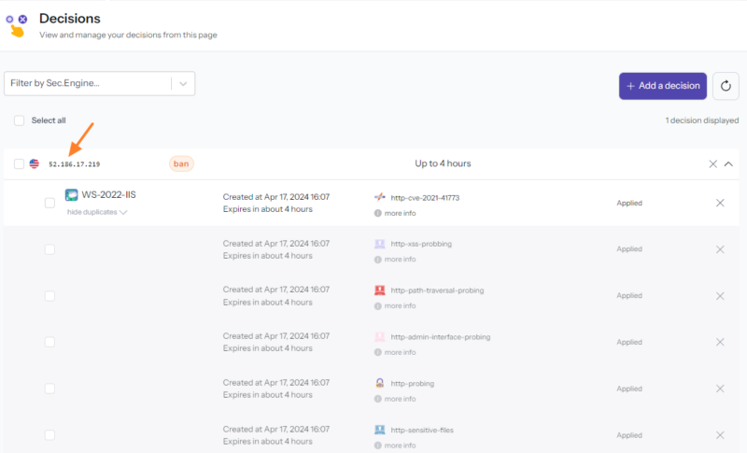Click the Add a decision button
747x453 pixels.
pos(662,86)
